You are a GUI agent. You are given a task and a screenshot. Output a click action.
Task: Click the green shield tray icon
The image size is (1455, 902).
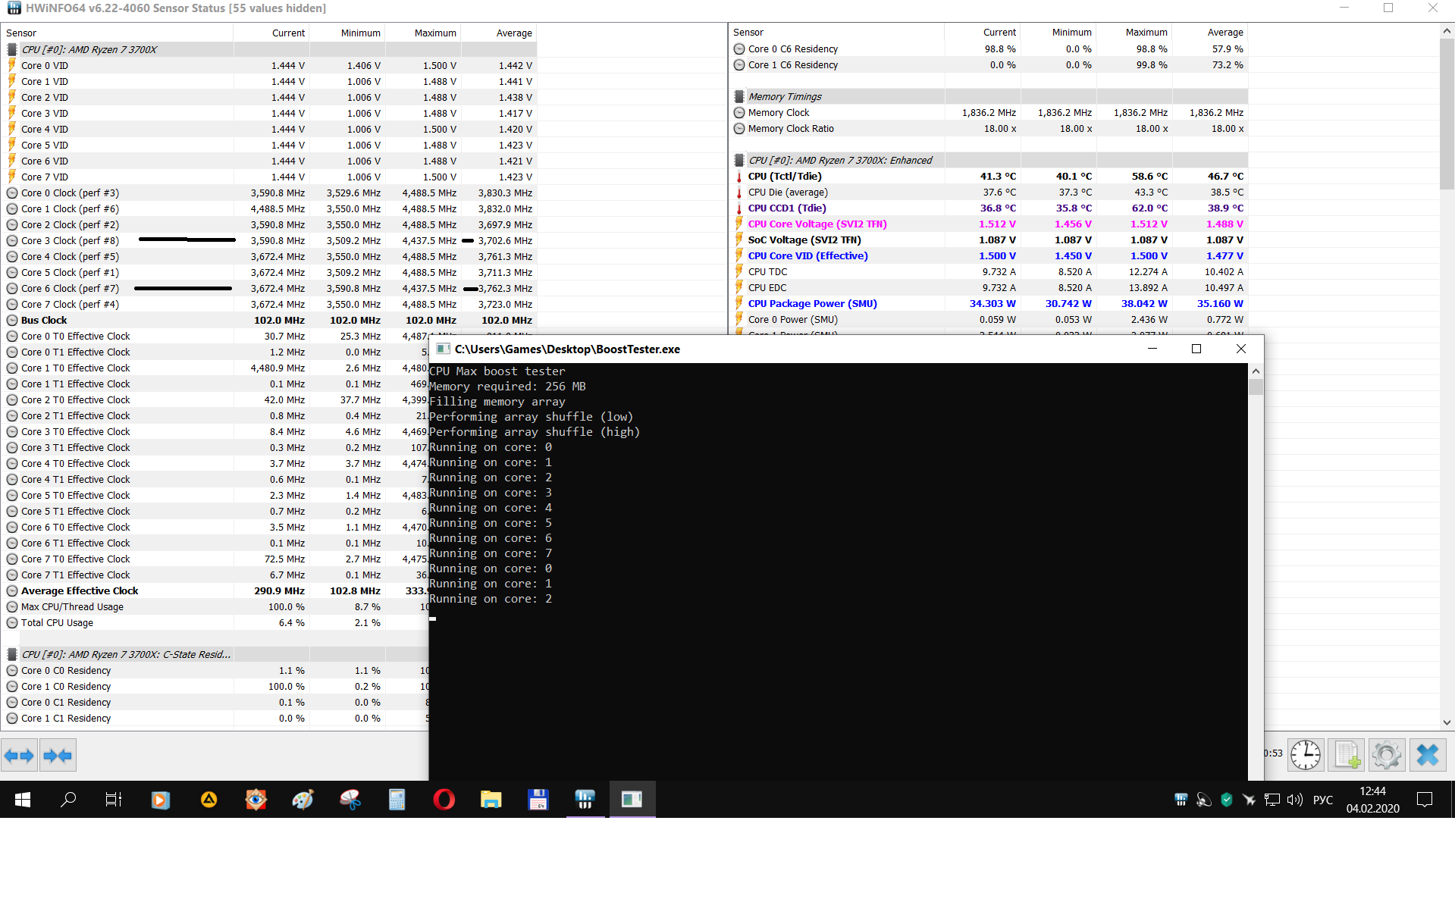pyautogui.click(x=1226, y=800)
